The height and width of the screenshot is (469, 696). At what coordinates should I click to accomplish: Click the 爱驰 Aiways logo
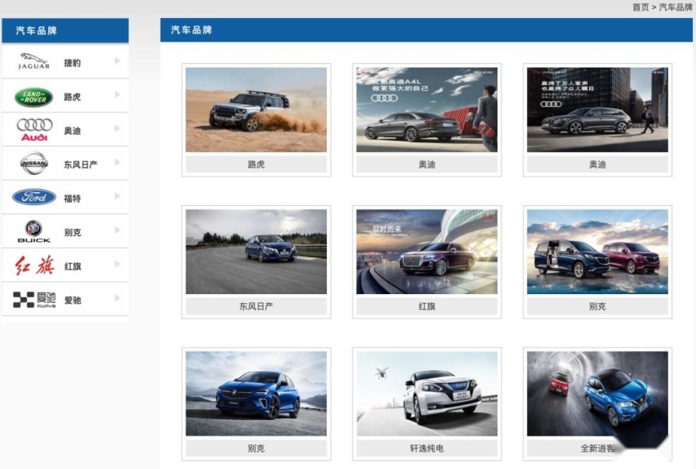(34, 300)
